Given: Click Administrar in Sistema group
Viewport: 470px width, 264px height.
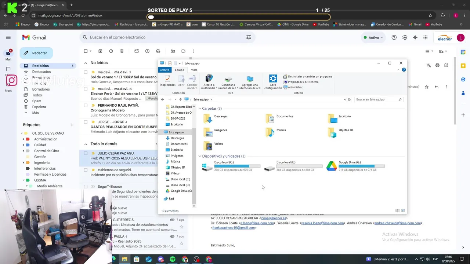Looking at the screenshot, I should coord(293,87).
